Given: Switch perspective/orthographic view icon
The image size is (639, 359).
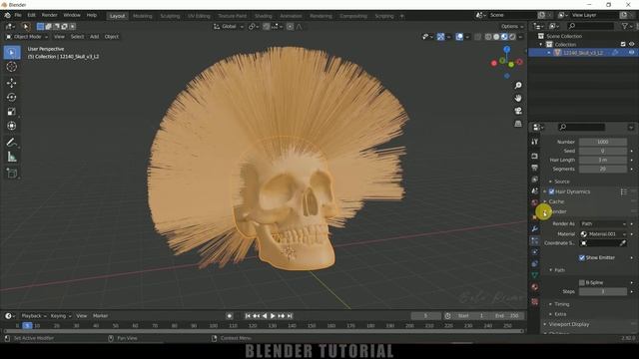Looking at the screenshot, I should pos(518,124).
